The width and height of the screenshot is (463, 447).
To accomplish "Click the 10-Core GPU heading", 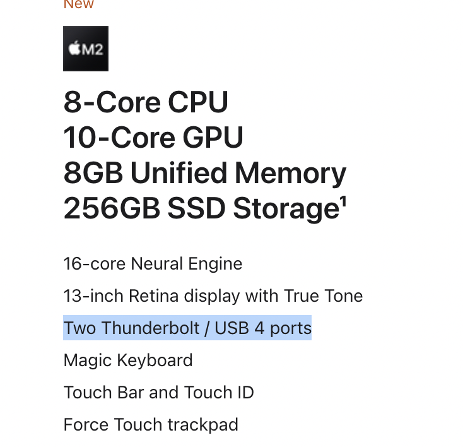I will click(153, 137).
